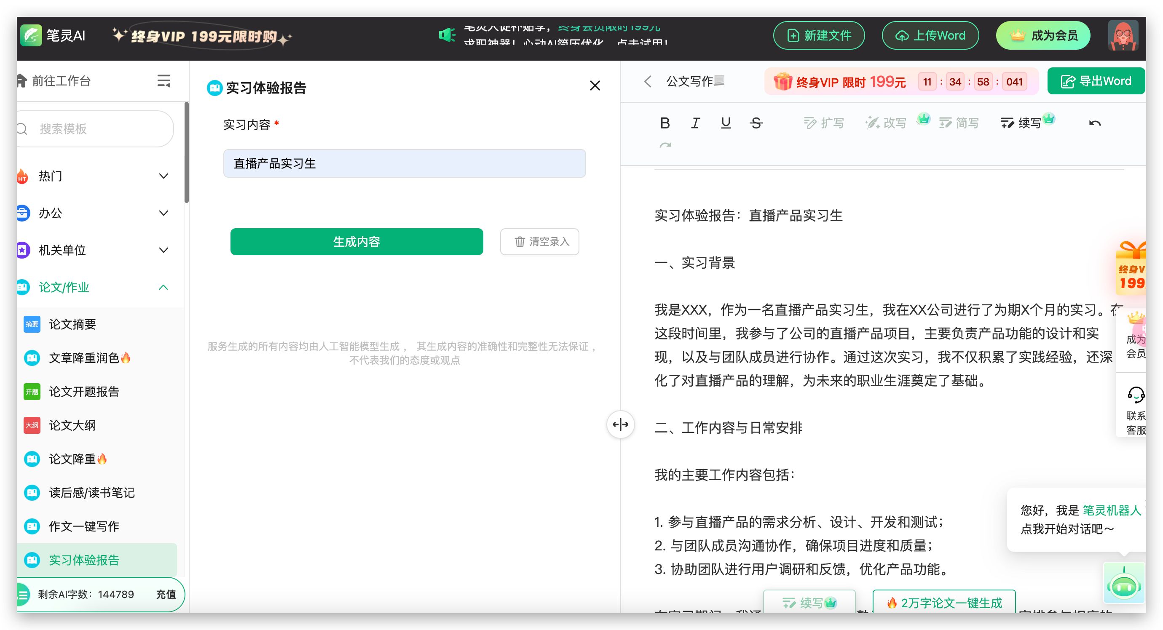Screen dimensions: 1163x630
Task: Click the 上传Word button
Action: pos(930,35)
